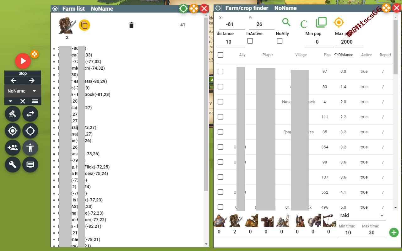Open the wrench settings tool

[13, 164]
